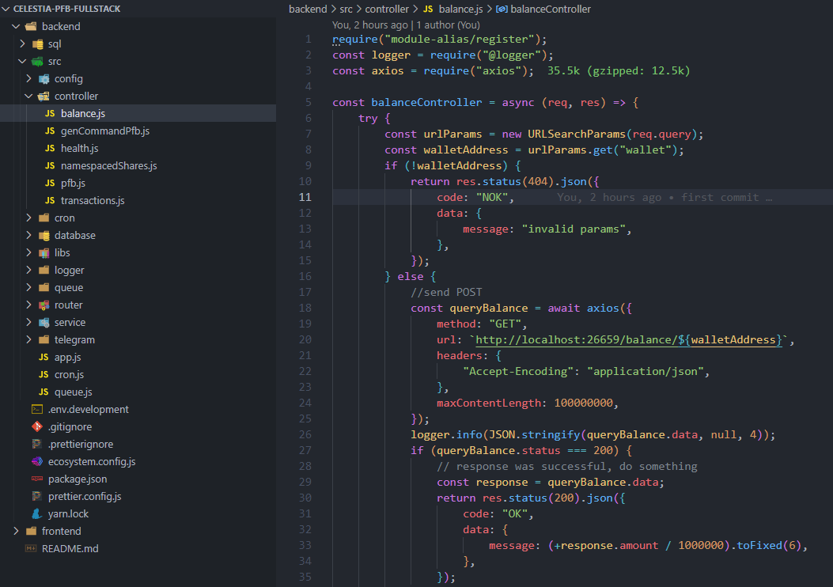Click the sql folder icon

(x=36, y=44)
